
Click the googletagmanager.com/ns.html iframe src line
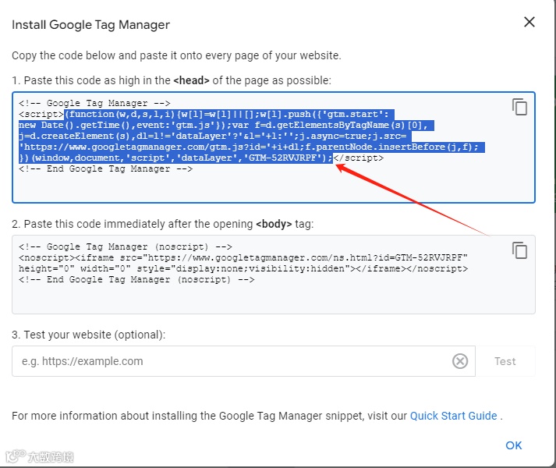pos(243,257)
